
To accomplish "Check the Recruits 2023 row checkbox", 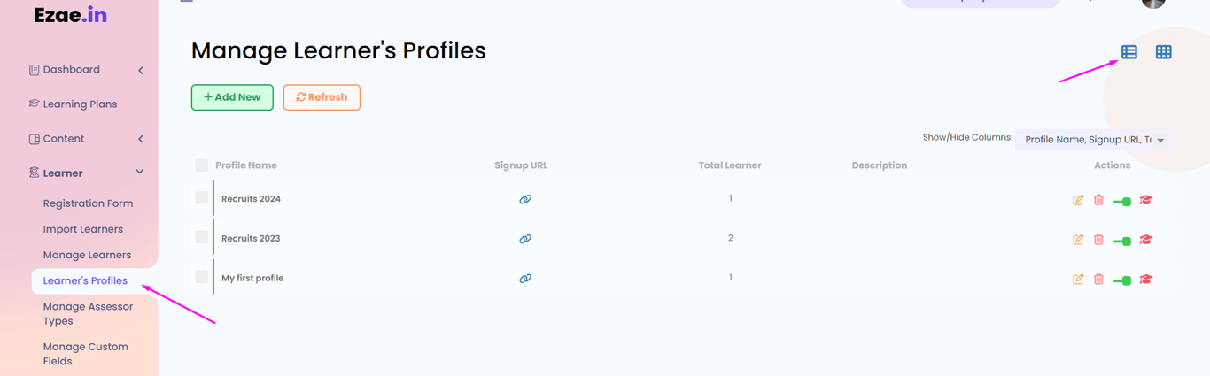I will [x=202, y=237].
